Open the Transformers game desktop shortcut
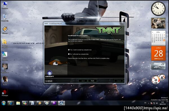Image resolution: width=169 pixels, height=111 pixels. 5,68
